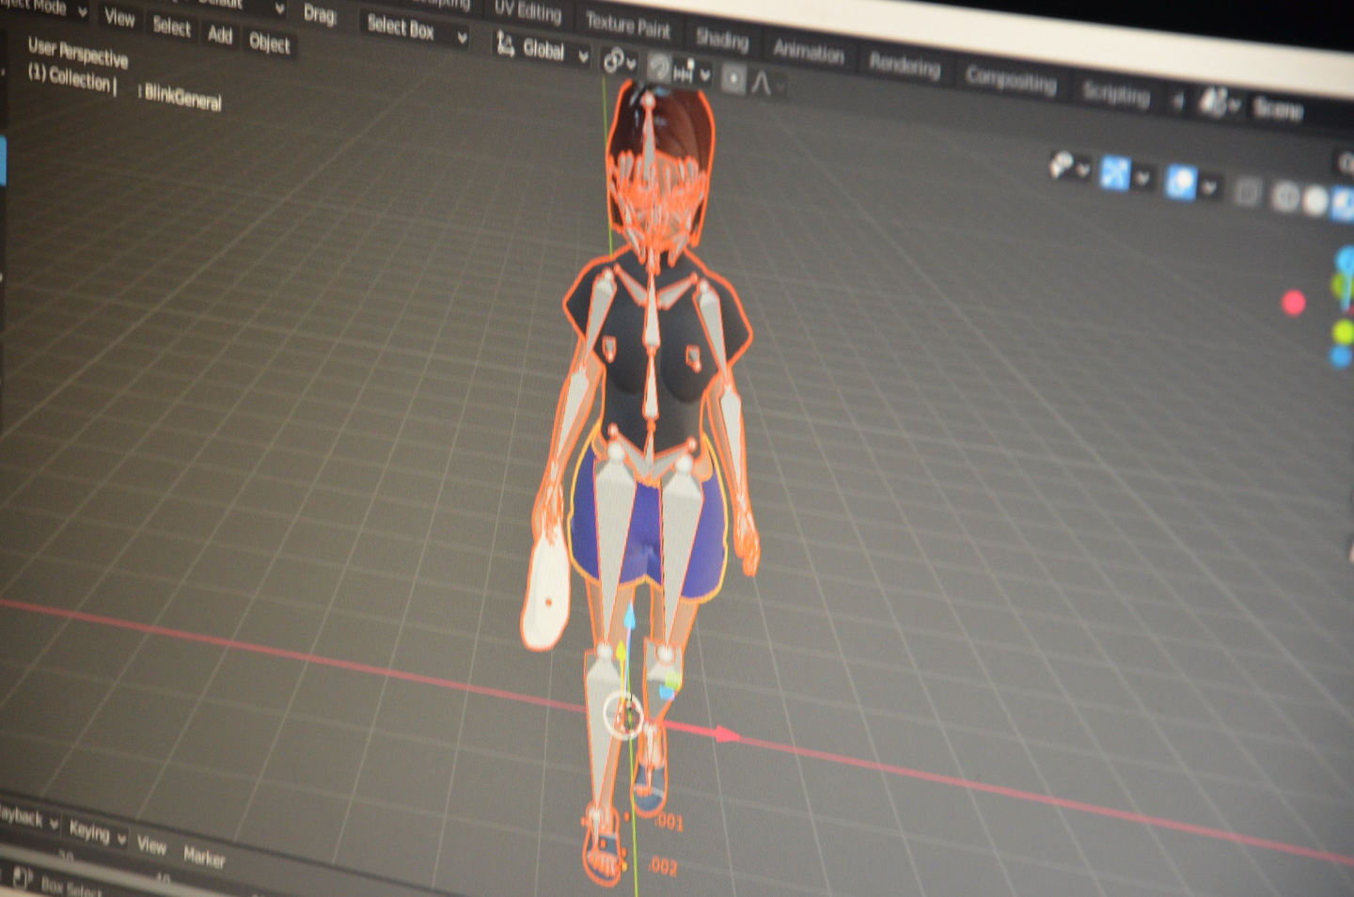Screen dimensions: 1354x897
Task: Click the workspace tabs scroll arrow
Action: [1177, 101]
